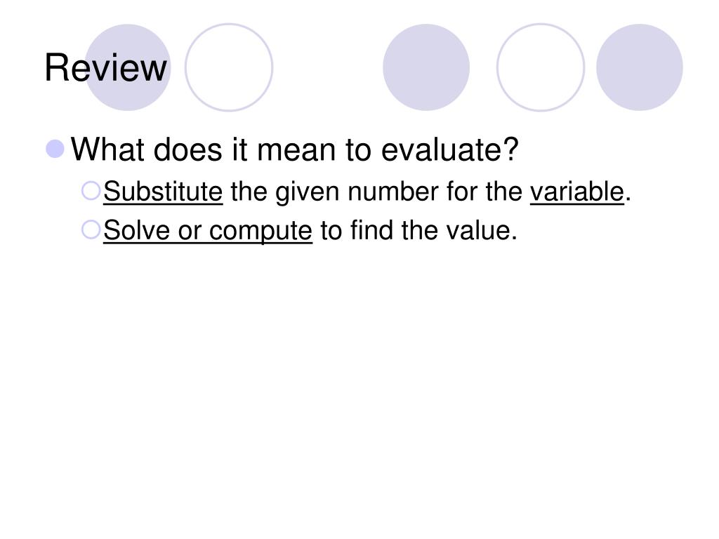
Task: Click the underlined word 'variable'
Action: coord(577,191)
